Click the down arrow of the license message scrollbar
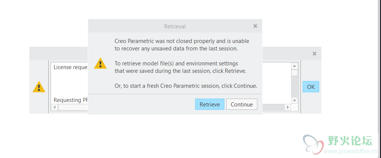Viewport: 381px width, 158px height. click(x=294, y=100)
